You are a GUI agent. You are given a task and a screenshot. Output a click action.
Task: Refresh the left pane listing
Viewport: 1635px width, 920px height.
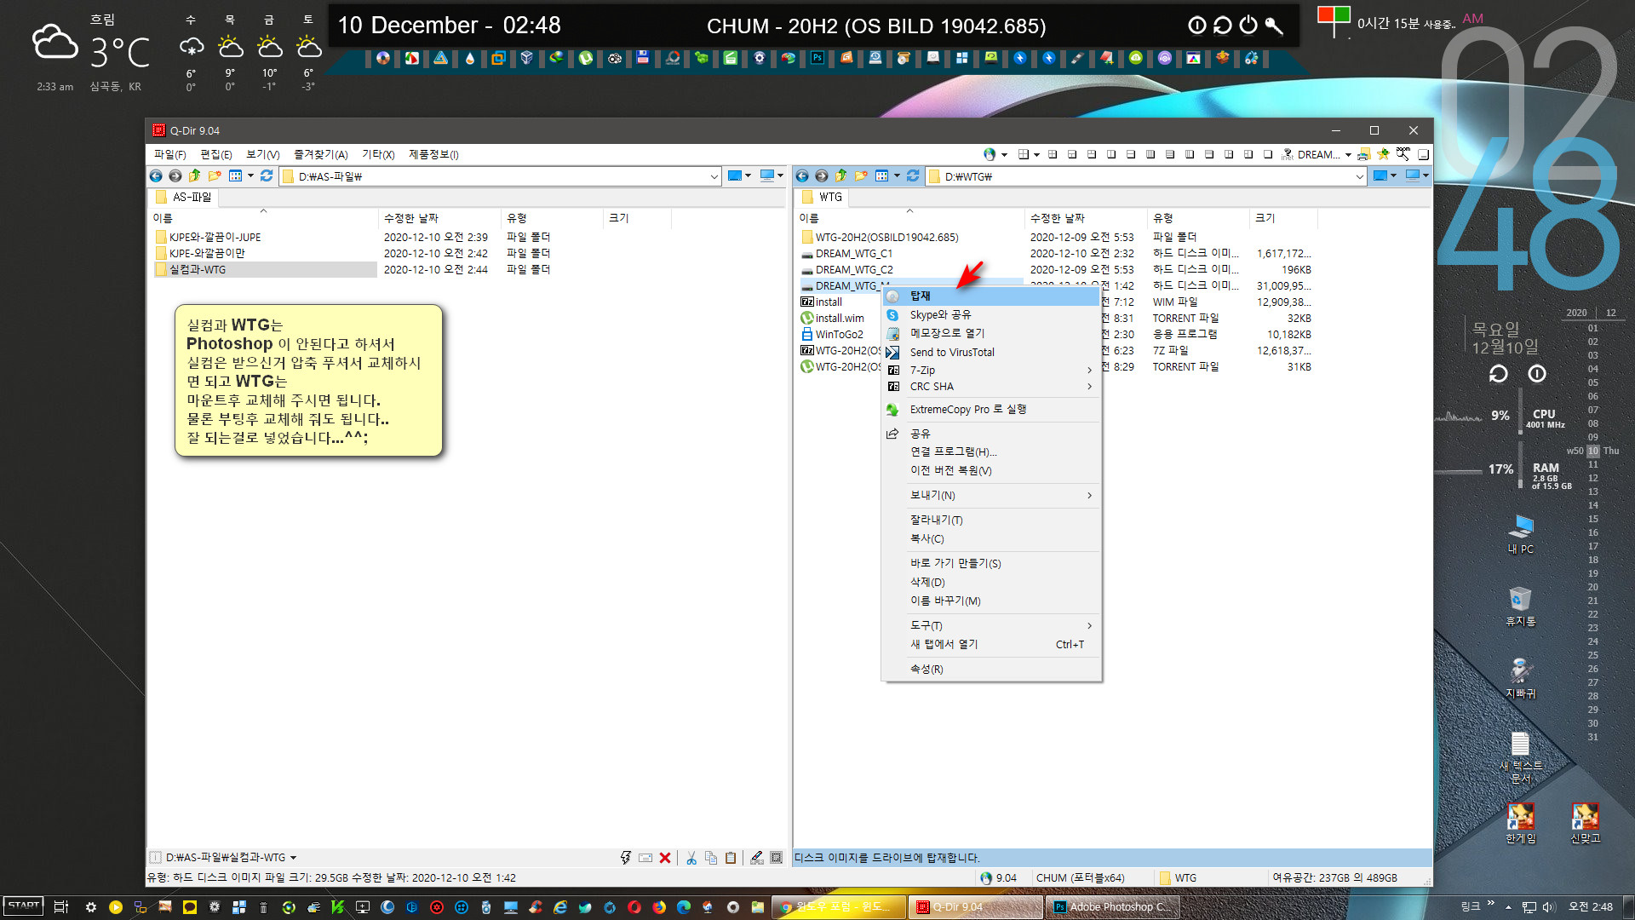(x=267, y=176)
